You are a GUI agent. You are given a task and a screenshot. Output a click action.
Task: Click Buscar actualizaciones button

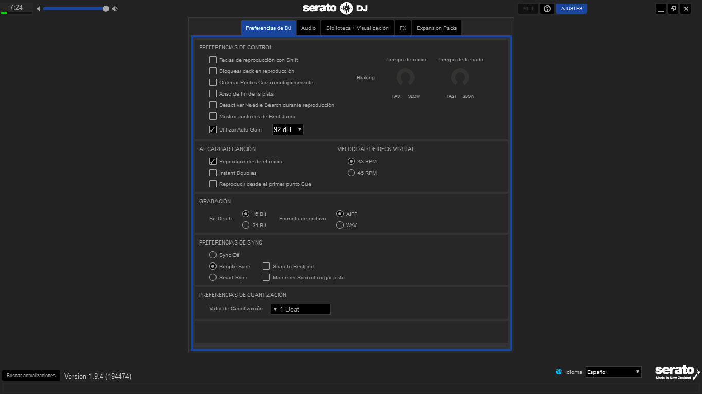[x=31, y=376]
